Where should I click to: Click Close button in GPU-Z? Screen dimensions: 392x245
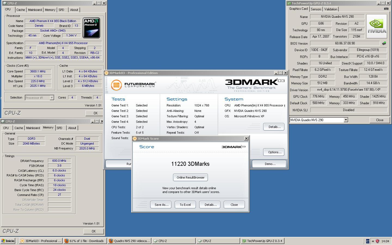click(x=379, y=120)
